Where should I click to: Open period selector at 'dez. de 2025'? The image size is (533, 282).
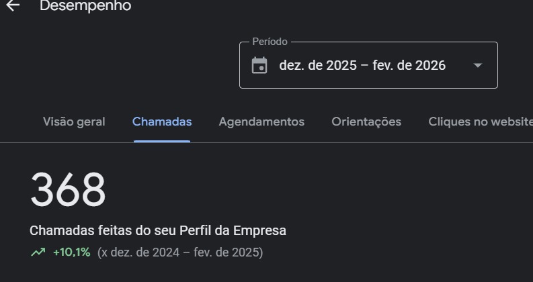[x=318, y=65]
